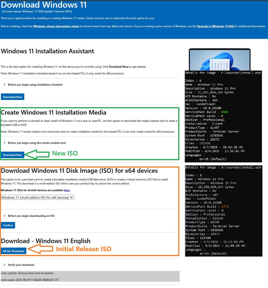Click the 64-bit Download button

(14, 251)
